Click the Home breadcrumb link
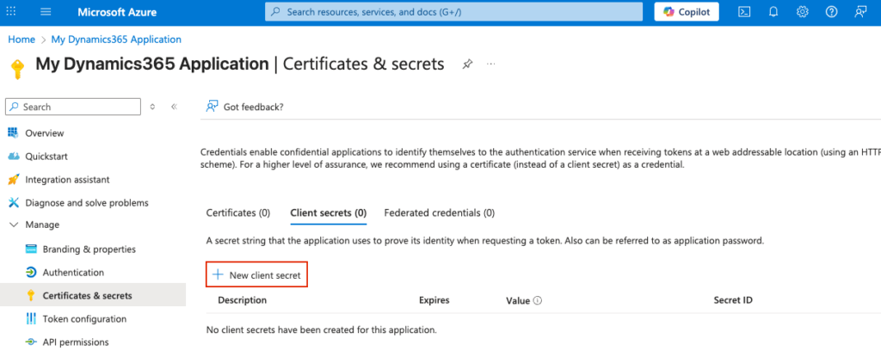 tap(22, 40)
